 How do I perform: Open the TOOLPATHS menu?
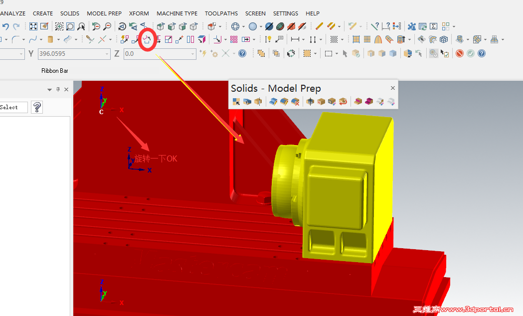221,13
